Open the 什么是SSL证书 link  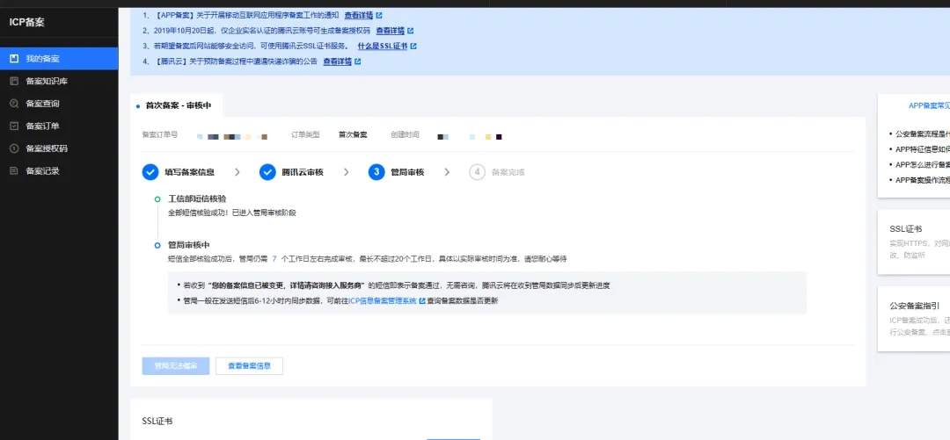click(x=382, y=46)
